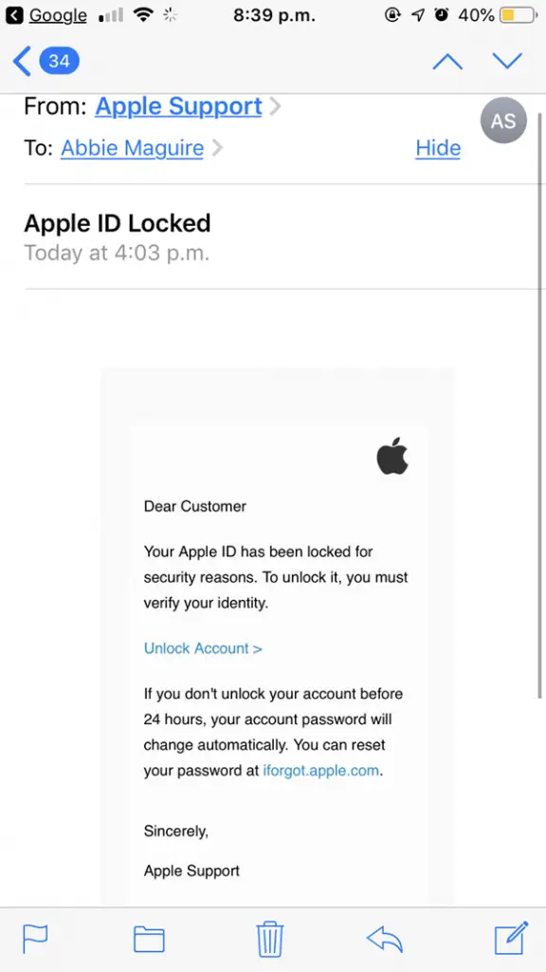Flag this email

[35, 940]
